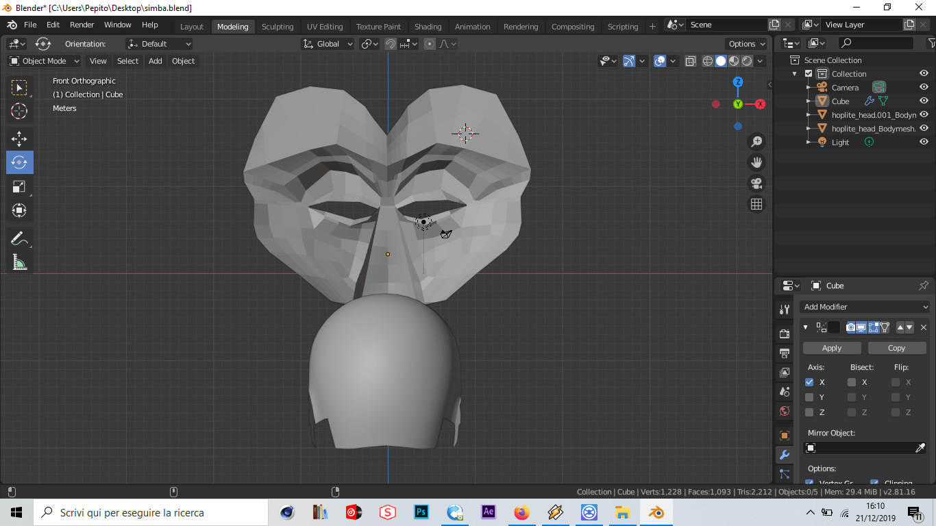Open the File menu
The image size is (936, 526).
coord(30,25)
